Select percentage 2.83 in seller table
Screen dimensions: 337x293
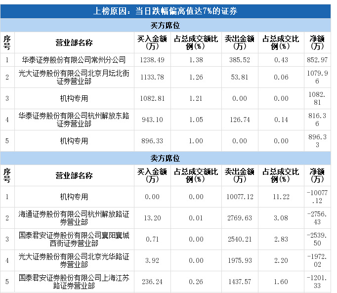pos(281,239)
